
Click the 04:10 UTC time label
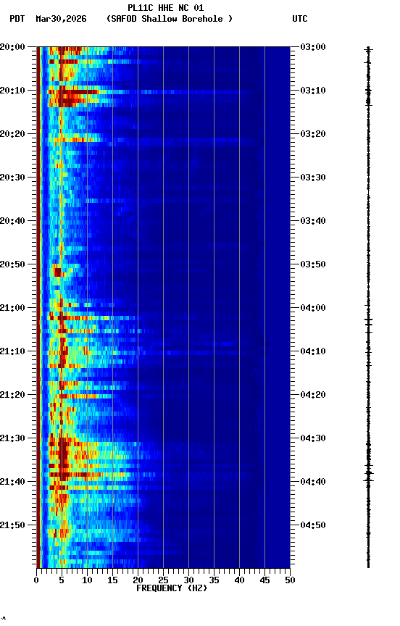(313, 351)
